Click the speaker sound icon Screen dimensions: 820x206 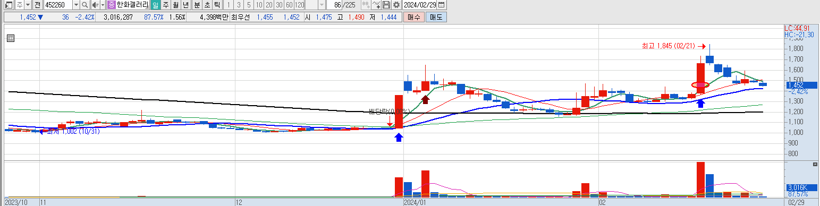pyautogui.click(x=95, y=5)
